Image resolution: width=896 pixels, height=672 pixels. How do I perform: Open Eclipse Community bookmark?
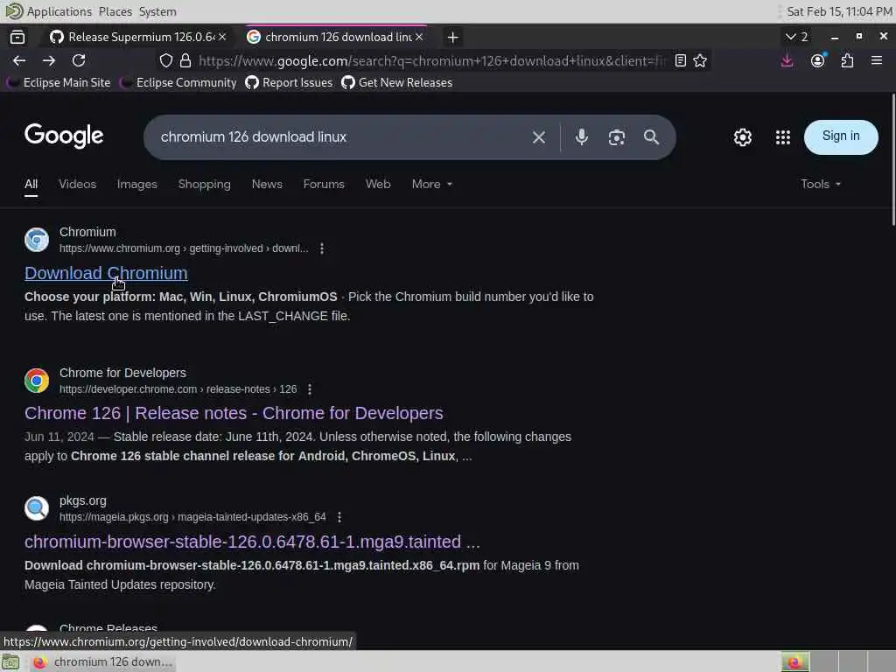click(x=178, y=83)
